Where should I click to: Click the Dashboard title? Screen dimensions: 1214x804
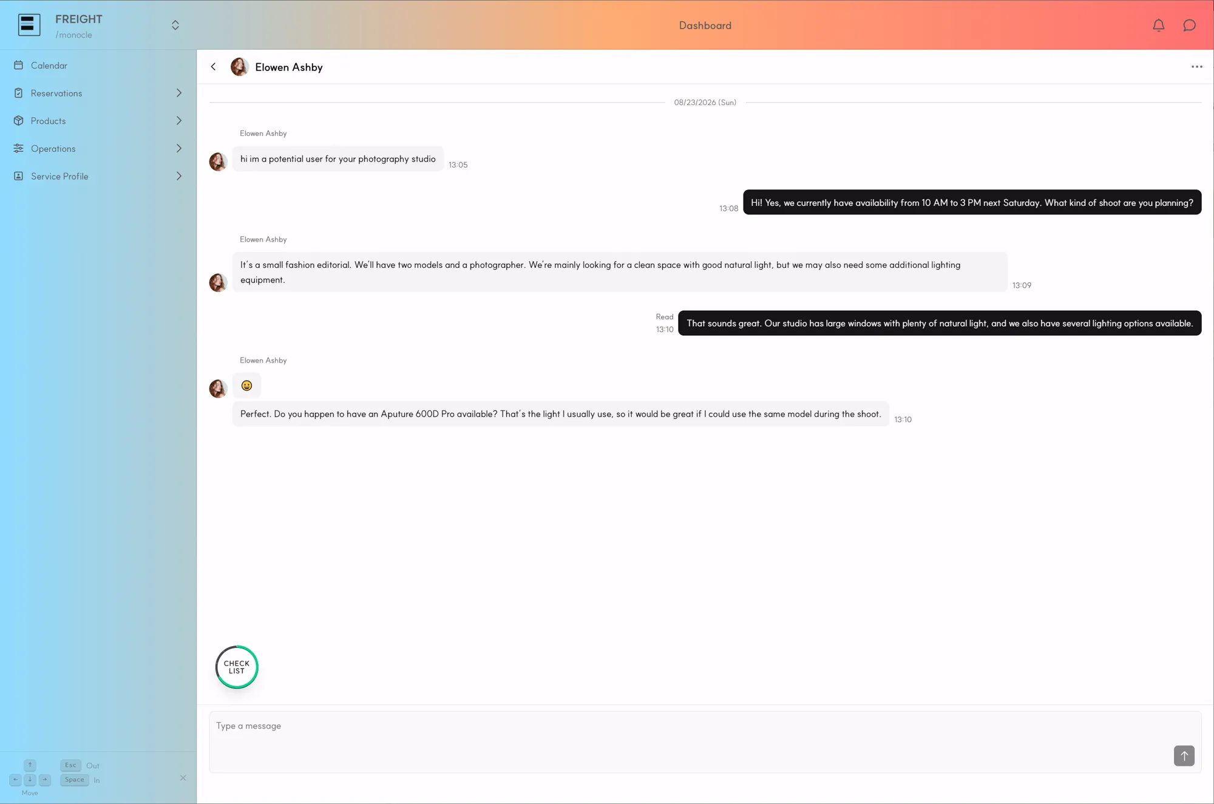(x=705, y=26)
